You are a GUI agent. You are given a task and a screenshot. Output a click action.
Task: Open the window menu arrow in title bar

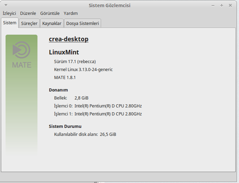click(6, 5)
